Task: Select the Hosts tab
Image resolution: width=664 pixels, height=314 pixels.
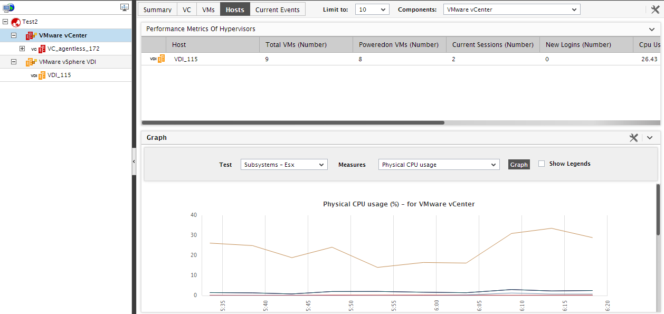Action: pos(235,9)
